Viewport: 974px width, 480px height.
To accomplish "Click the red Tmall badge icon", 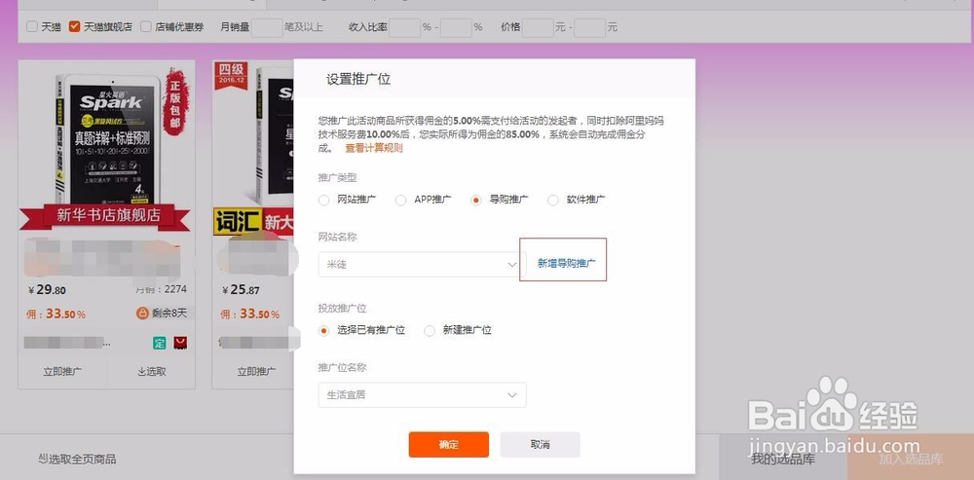I will pos(180,342).
